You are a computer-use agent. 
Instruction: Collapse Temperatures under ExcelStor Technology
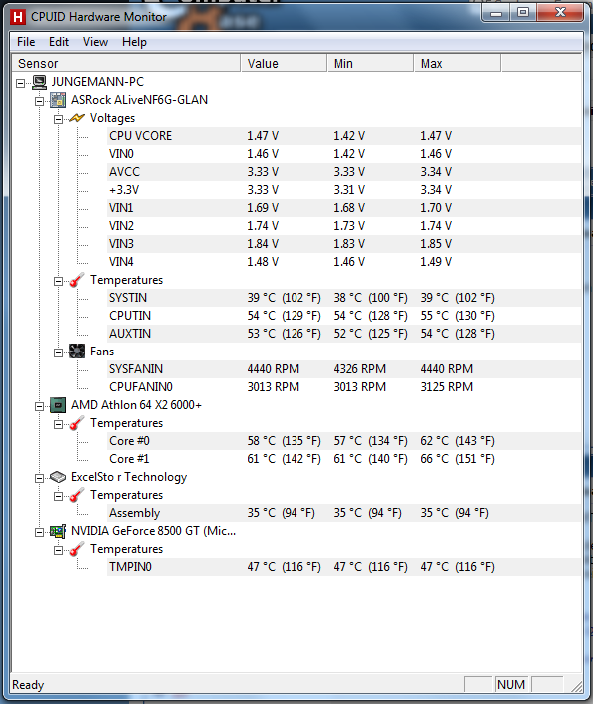click(58, 496)
